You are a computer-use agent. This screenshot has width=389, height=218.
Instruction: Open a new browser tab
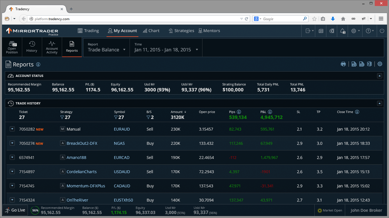click(71, 9)
